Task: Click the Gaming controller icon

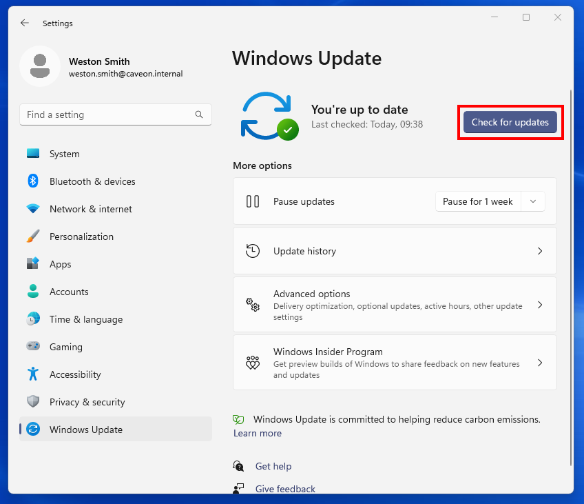Action: click(x=33, y=346)
